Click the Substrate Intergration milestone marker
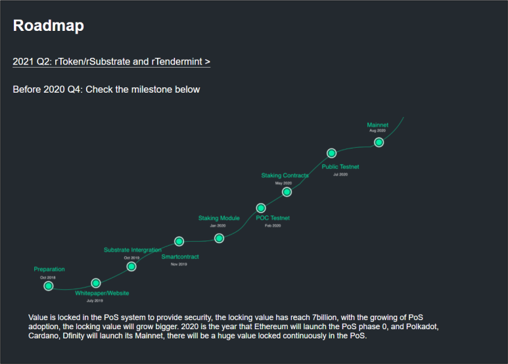 pyautogui.click(x=131, y=266)
